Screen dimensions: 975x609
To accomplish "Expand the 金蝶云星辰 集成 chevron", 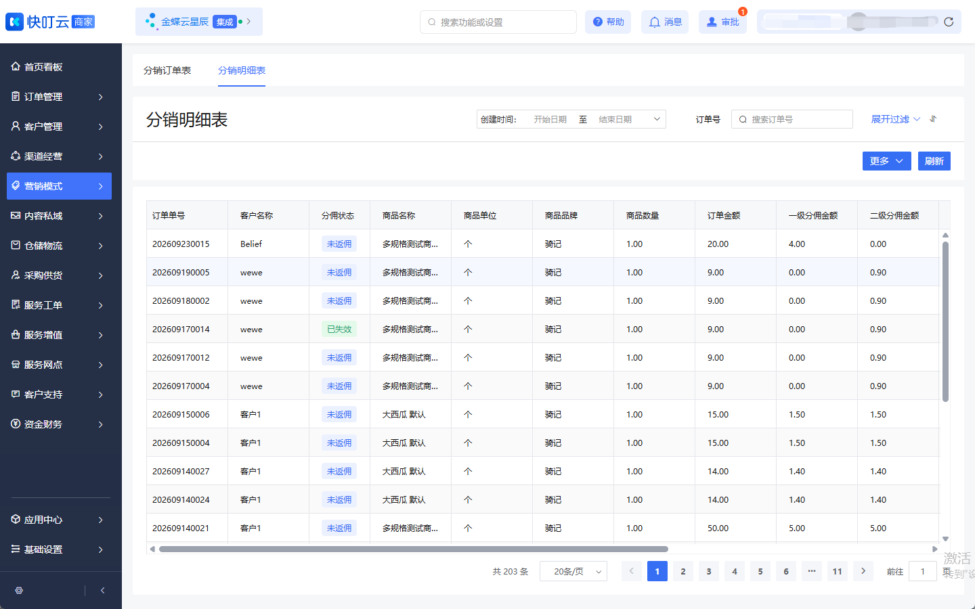I will coord(249,22).
